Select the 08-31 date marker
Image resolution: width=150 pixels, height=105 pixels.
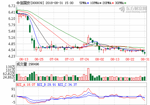tap(145, 59)
